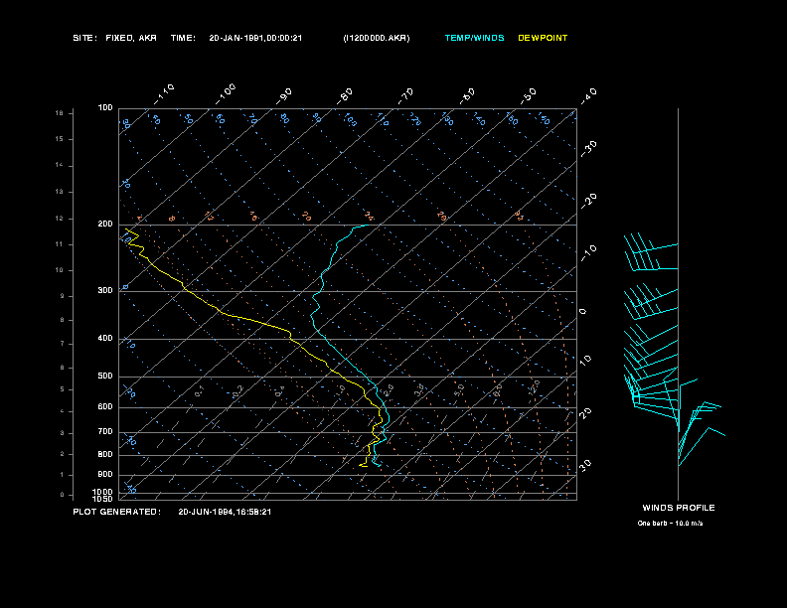787x608 pixels.
Task: Click the yellow dewpoint profile curve
Action: coord(251,319)
